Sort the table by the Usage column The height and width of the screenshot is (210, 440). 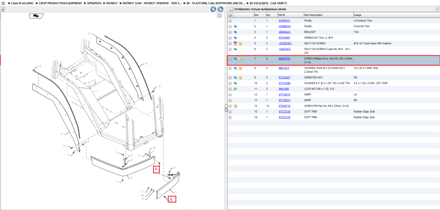click(x=357, y=15)
